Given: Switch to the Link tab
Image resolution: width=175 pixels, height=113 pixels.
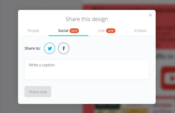Looking at the screenshot, I should pyautogui.click(x=101, y=31).
